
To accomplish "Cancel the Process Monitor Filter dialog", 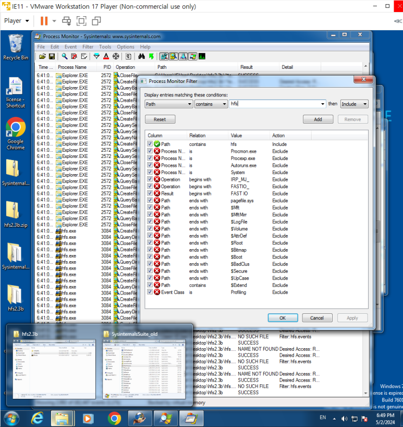I will [317, 318].
